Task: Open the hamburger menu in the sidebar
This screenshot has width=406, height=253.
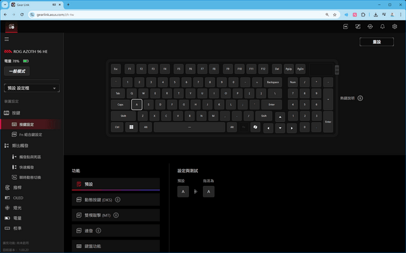Action: coord(7,39)
